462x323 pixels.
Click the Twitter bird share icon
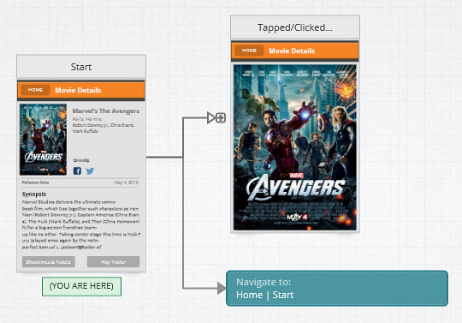pyautogui.click(x=90, y=170)
